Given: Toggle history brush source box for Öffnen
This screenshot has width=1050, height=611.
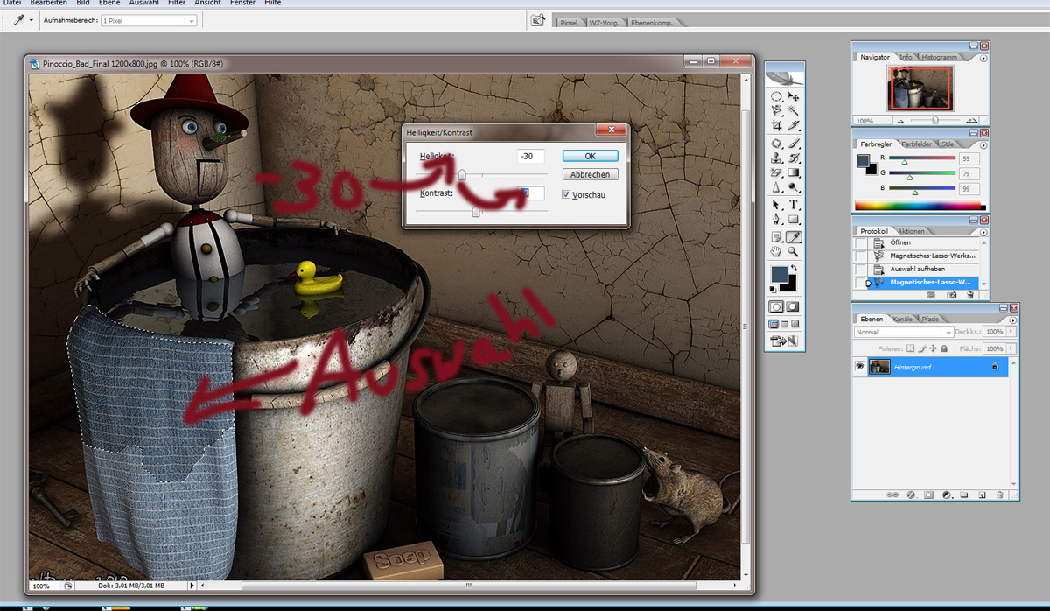Looking at the screenshot, I should tap(861, 242).
